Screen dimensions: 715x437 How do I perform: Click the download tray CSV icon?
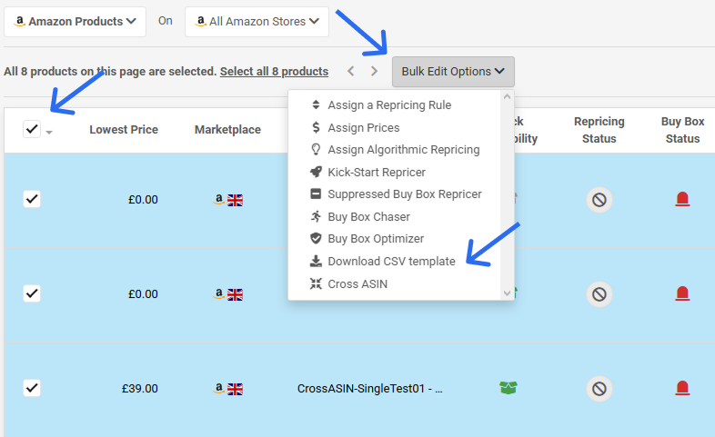tap(316, 261)
